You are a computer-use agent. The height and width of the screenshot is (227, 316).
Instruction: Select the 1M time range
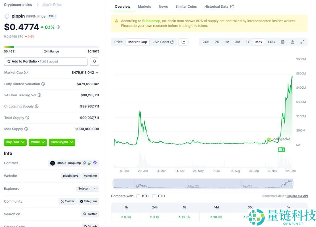(x=227, y=42)
